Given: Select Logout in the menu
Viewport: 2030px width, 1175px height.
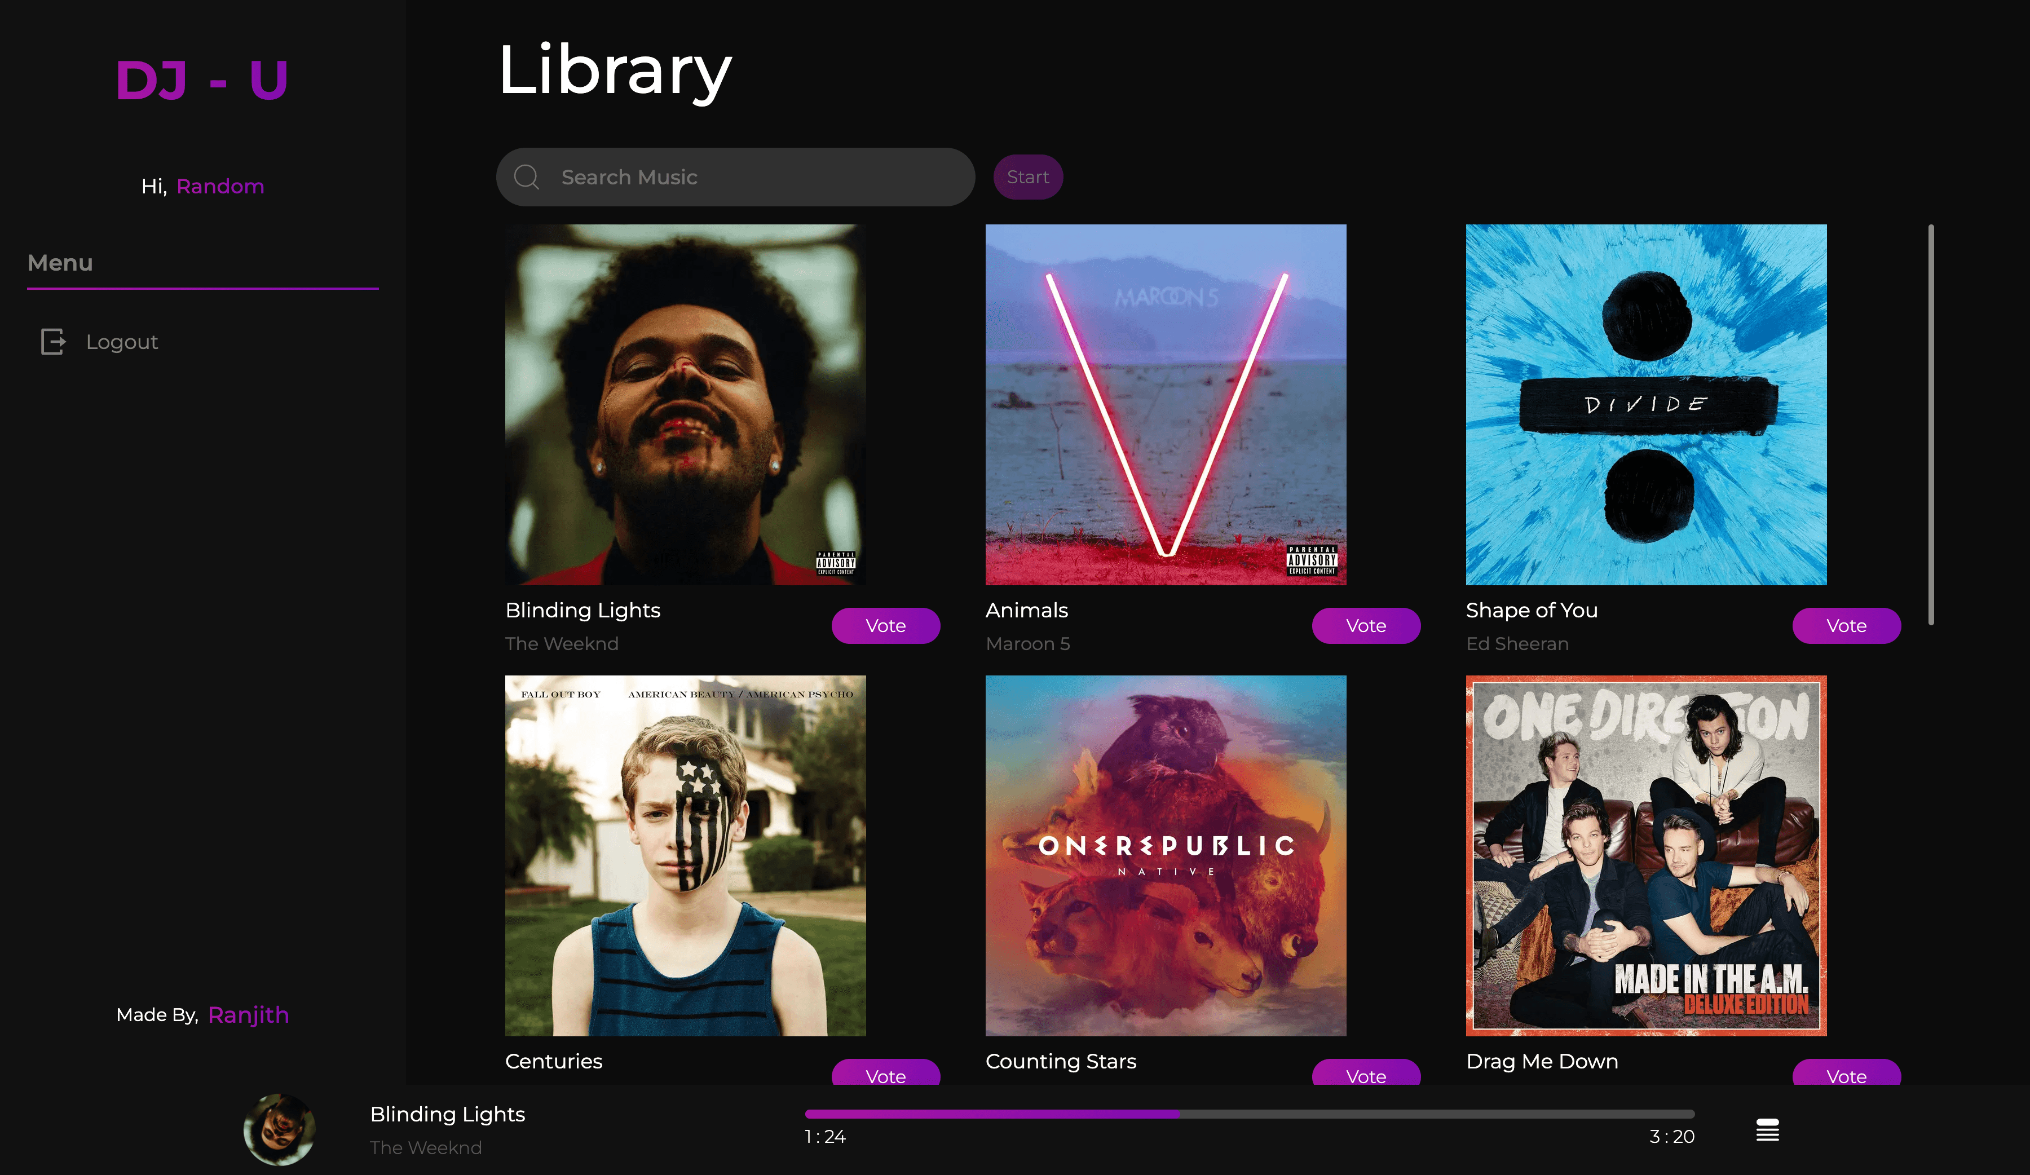Looking at the screenshot, I should click(x=122, y=342).
